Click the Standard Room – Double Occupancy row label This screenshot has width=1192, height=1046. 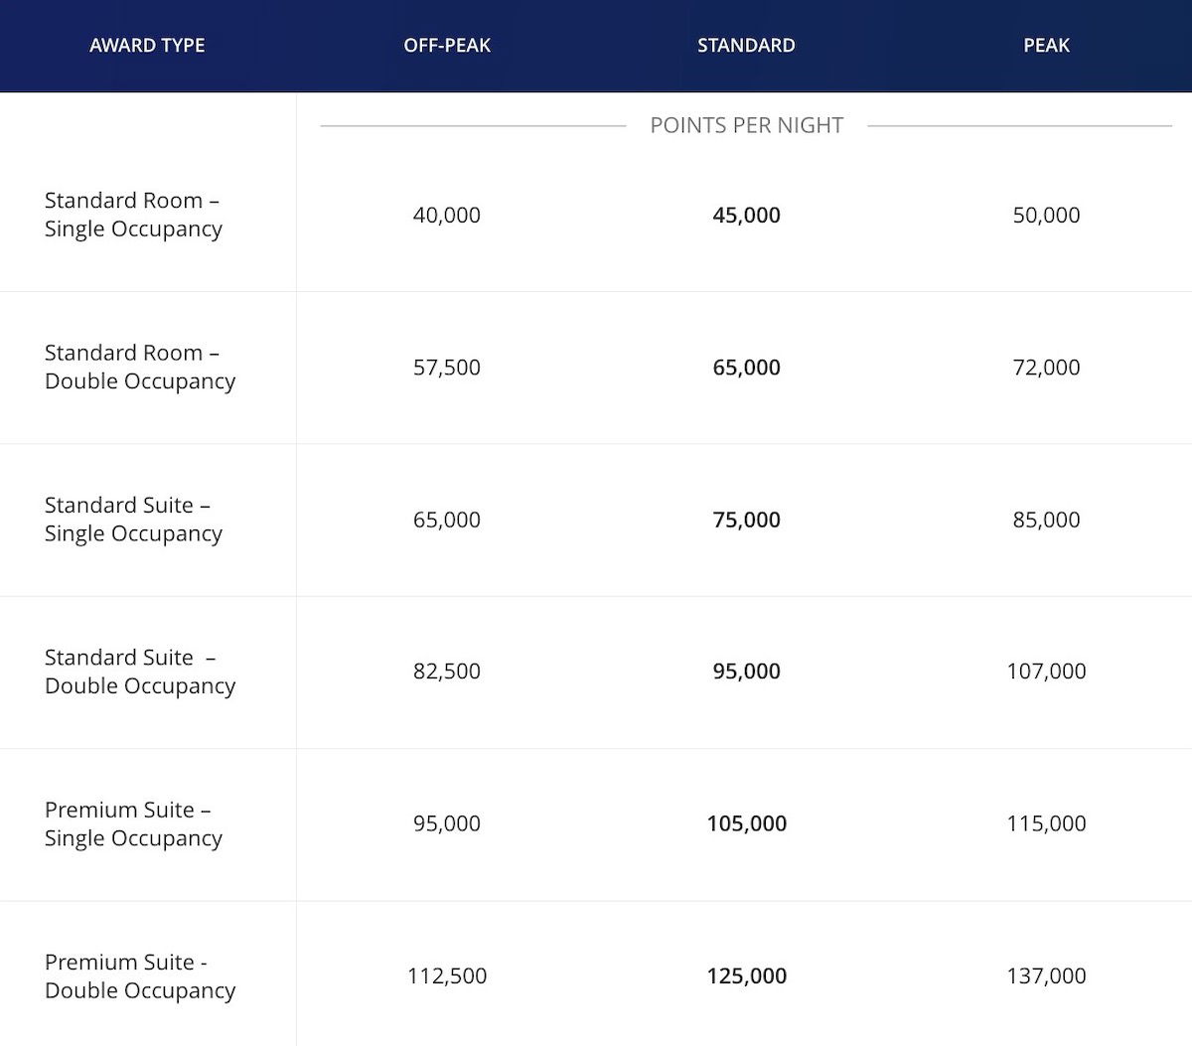(x=140, y=367)
